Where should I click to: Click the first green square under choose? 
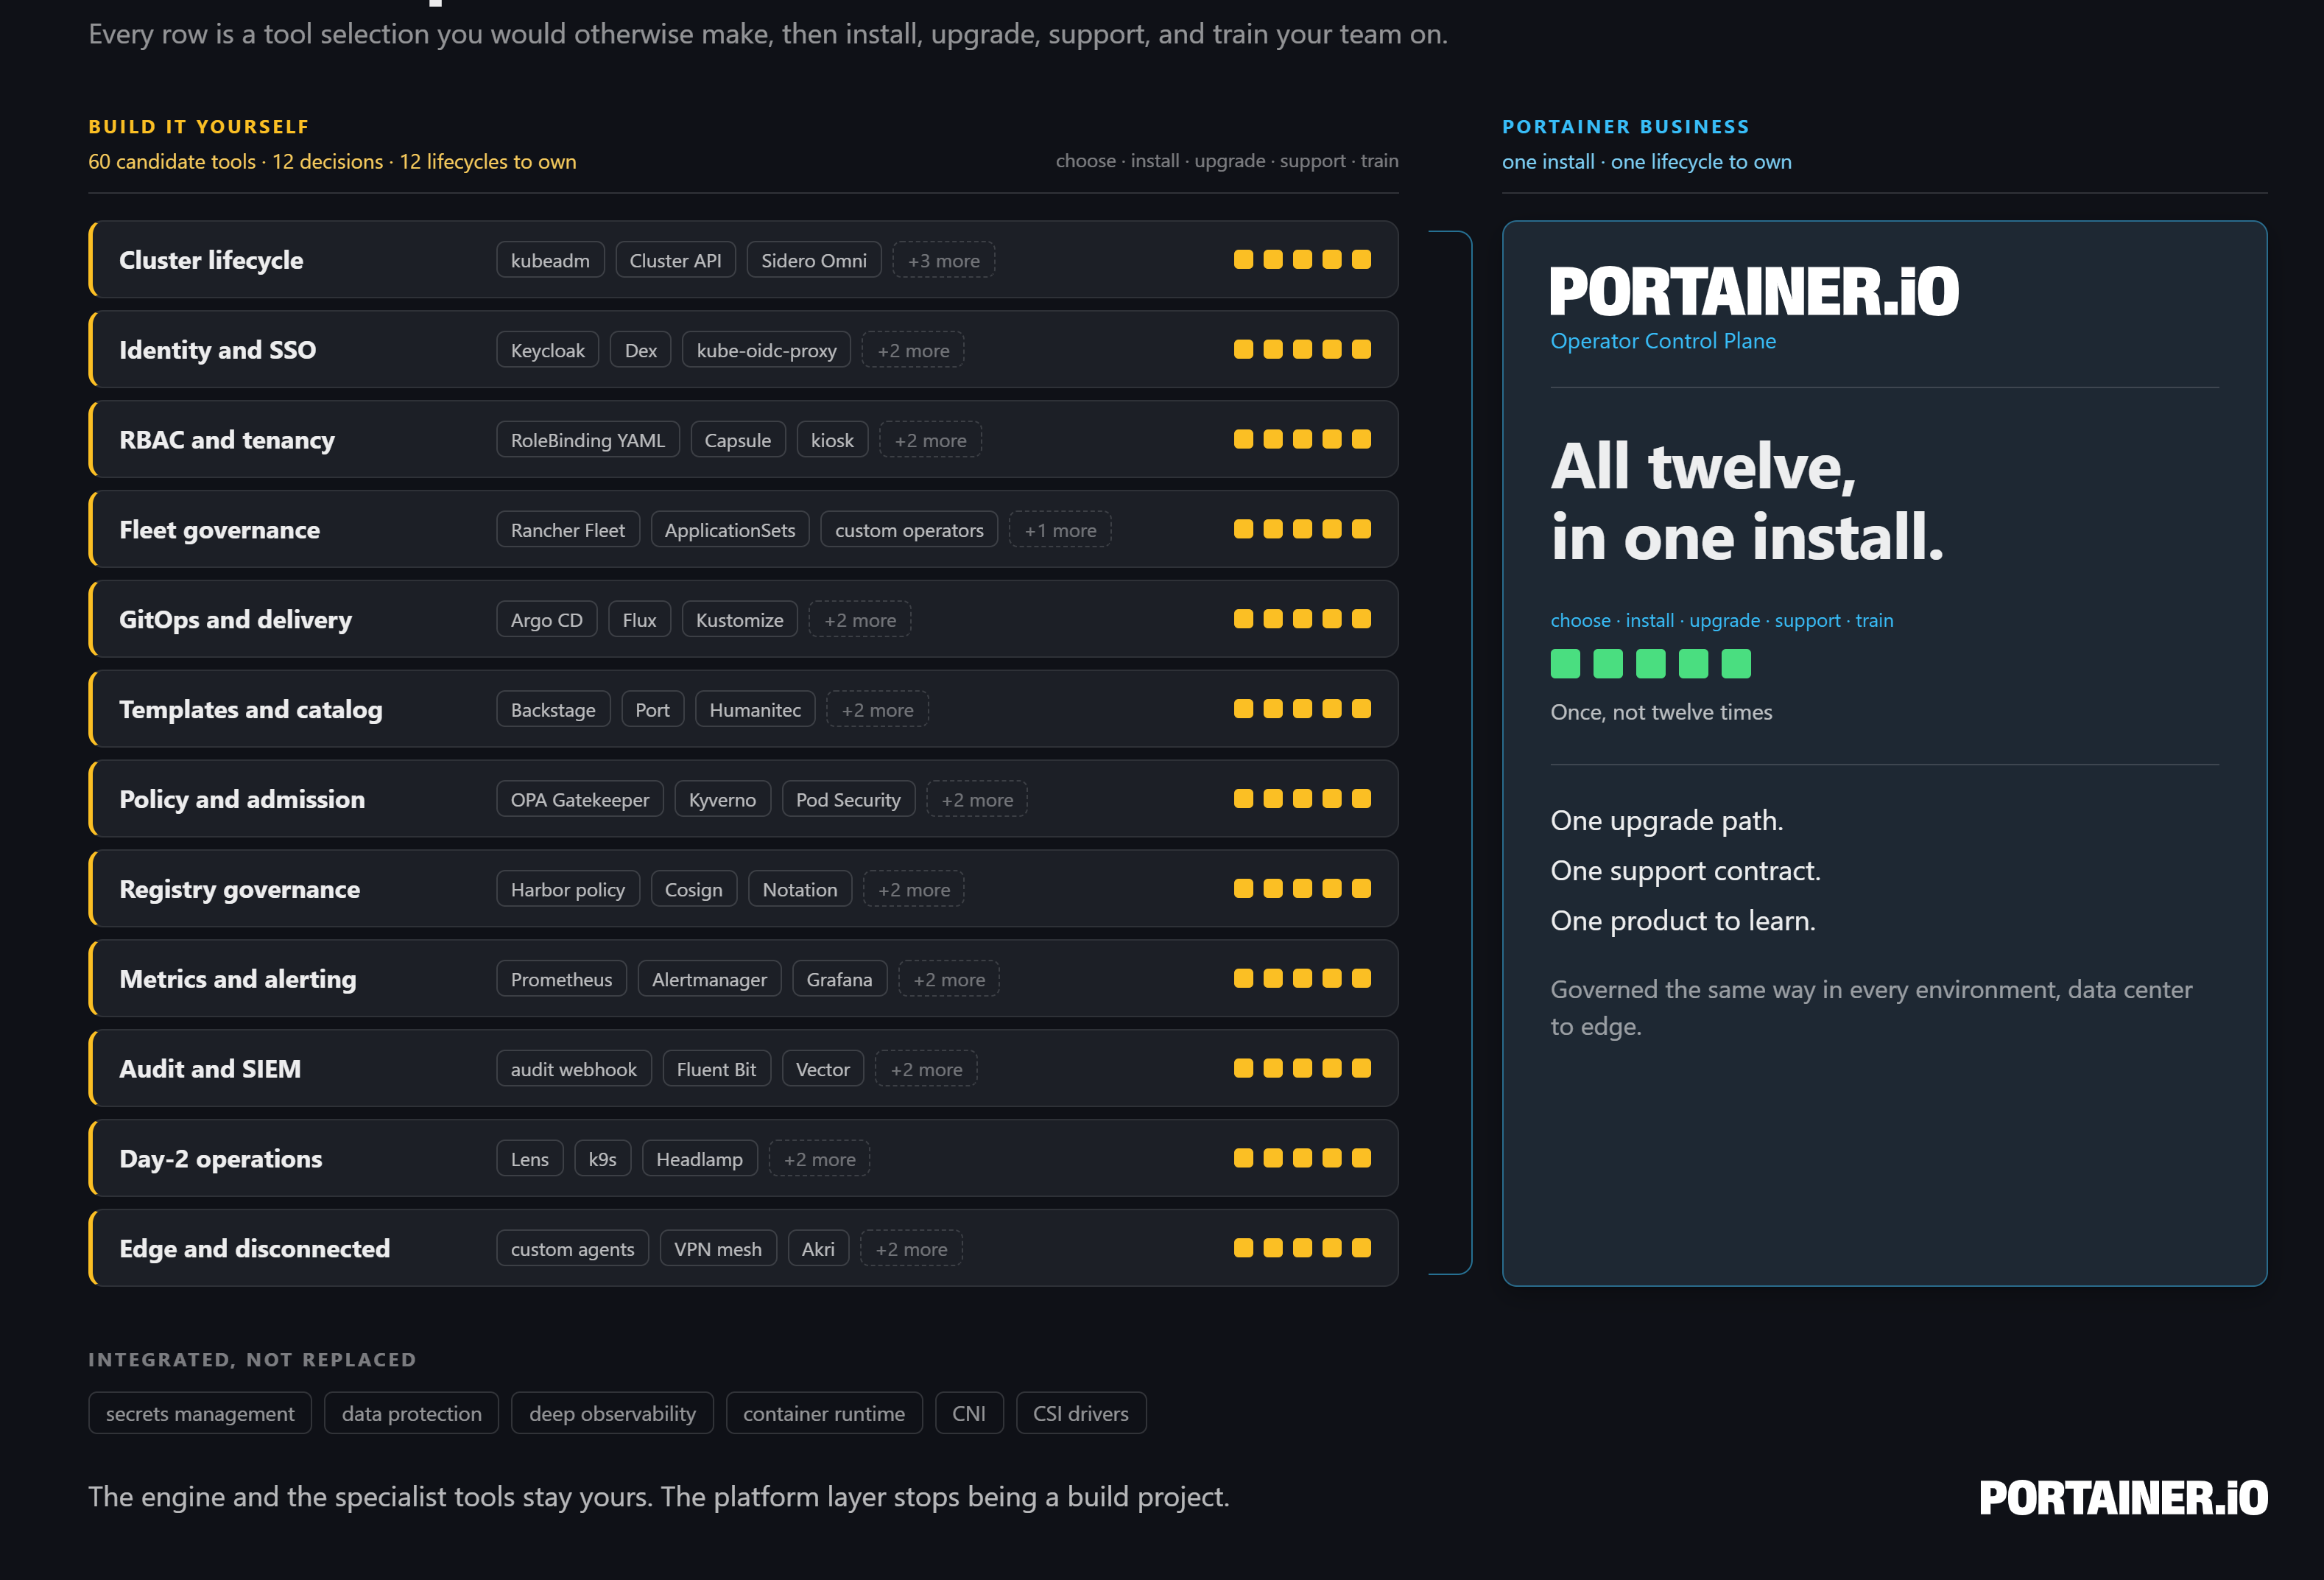point(1565,664)
